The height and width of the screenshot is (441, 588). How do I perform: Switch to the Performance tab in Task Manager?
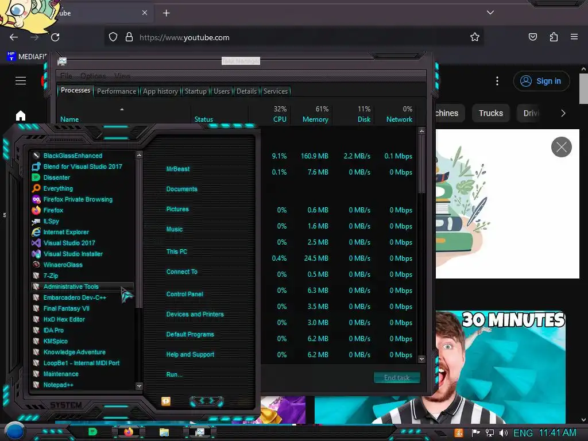pyautogui.click(x=116, y=91)
